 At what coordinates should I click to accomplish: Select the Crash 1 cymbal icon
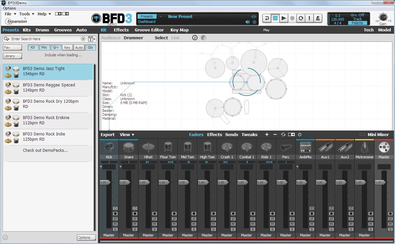coord(227,148)
